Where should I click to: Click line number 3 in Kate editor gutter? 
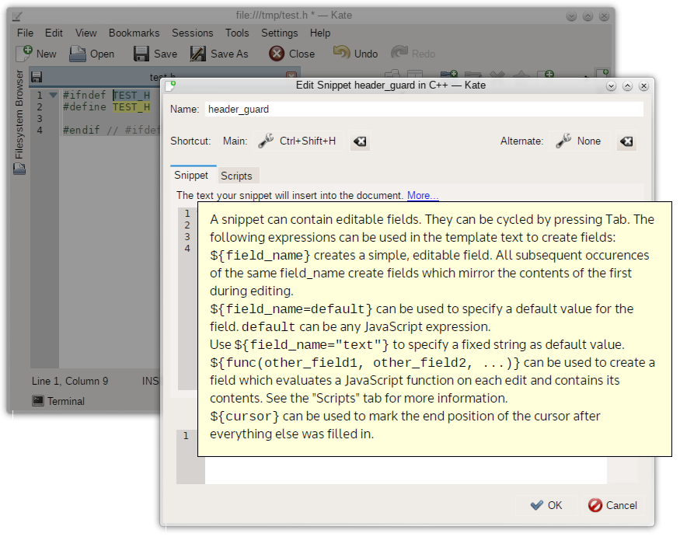40,118
